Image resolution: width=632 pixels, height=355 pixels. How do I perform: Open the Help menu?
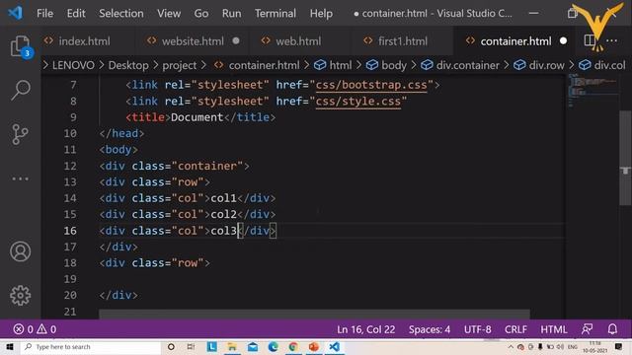click(321, 13)
